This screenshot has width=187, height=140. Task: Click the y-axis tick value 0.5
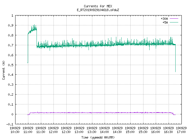tap(11, 65)
